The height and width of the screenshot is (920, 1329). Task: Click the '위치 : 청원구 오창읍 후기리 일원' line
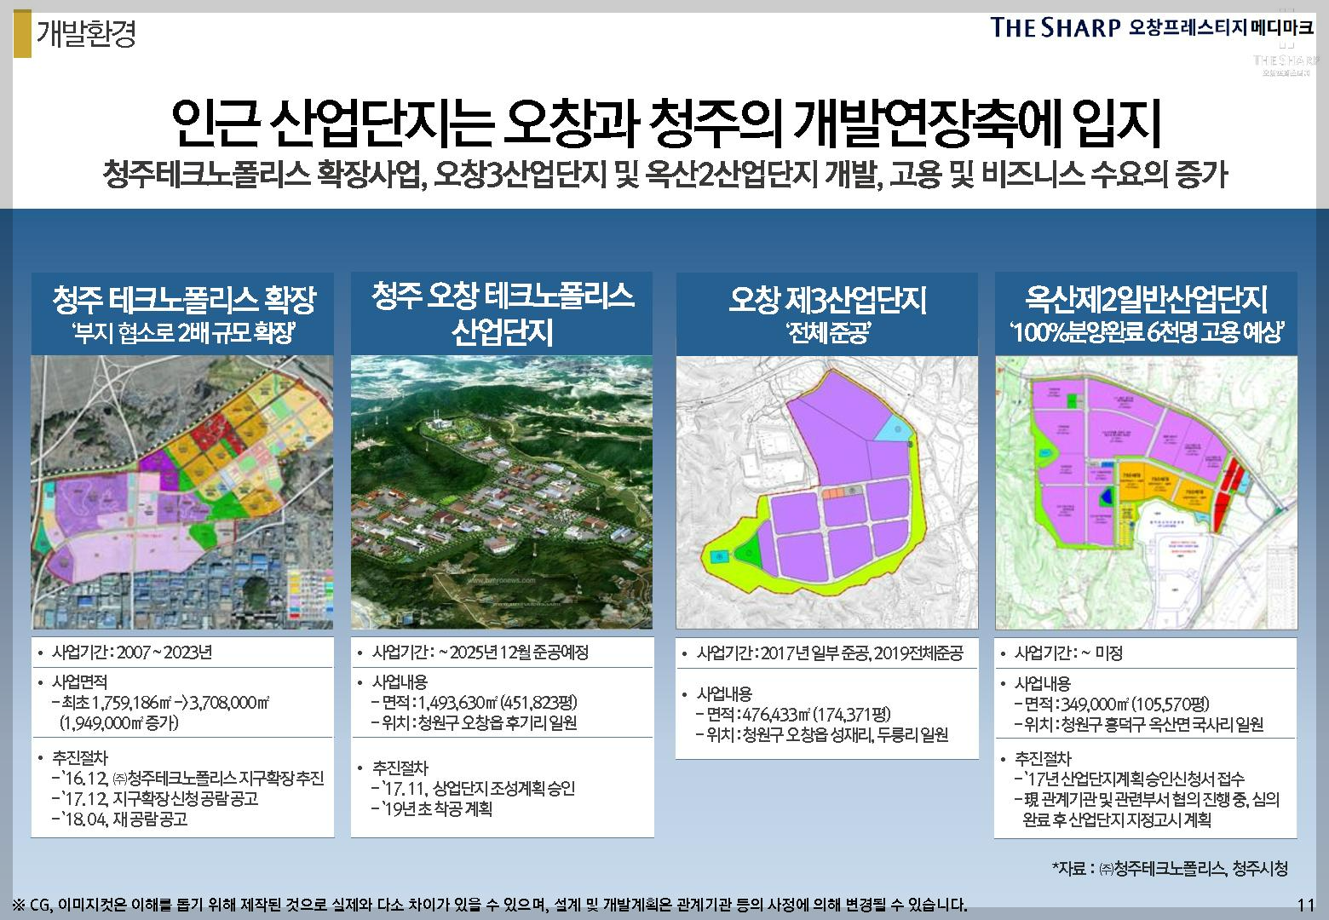click(475, 723)
